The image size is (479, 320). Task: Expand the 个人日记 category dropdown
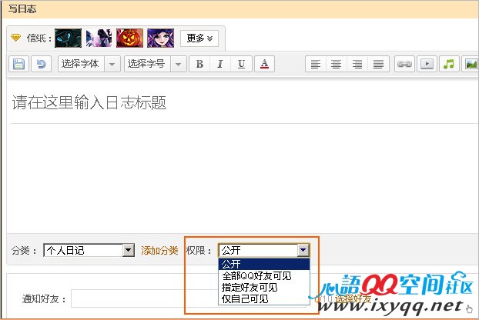click(x=128, y=250)
